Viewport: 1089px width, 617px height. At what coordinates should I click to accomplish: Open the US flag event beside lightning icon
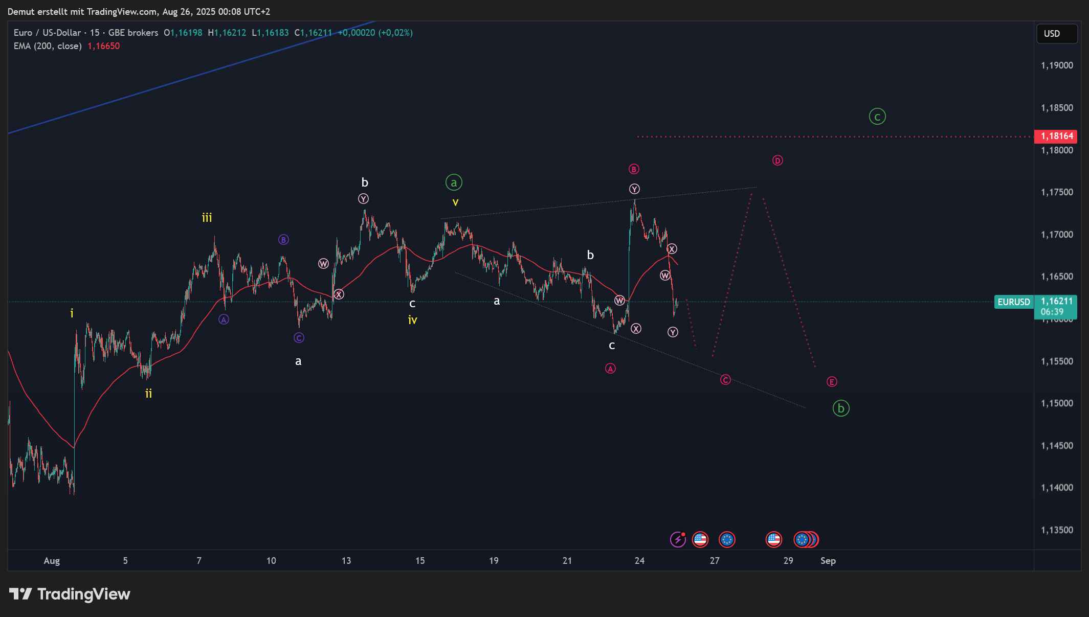[x=700, y=539]
